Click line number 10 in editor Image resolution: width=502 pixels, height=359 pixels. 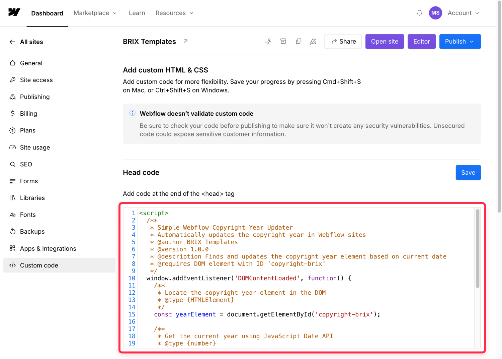pyautogui.click(x=132, y=278)
